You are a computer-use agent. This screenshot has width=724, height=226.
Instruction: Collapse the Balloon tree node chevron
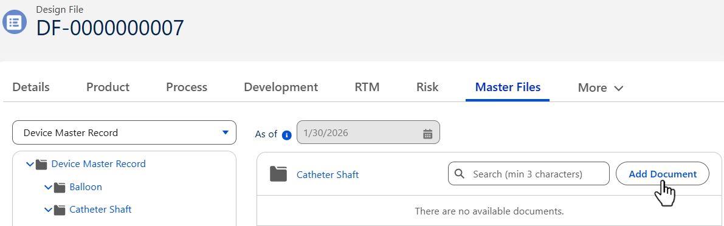(48, 187)
